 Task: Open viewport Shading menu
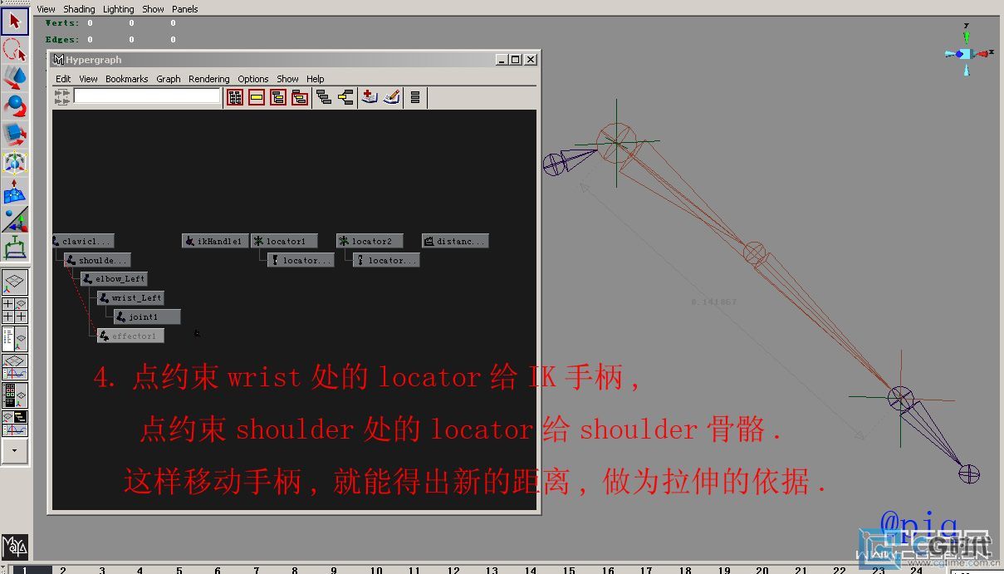click(x=79, y=9)
